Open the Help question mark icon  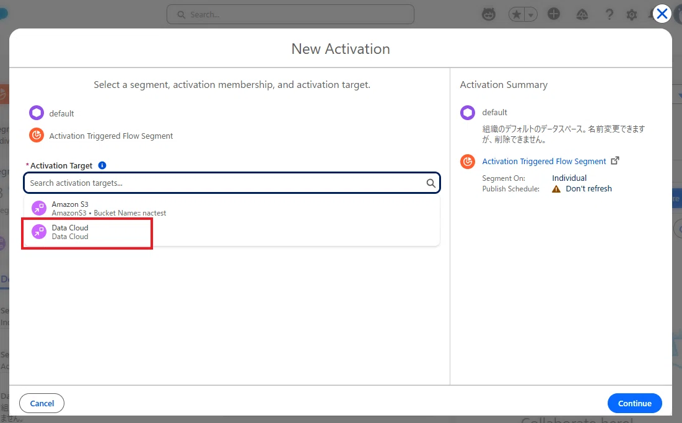click(610, 15)
